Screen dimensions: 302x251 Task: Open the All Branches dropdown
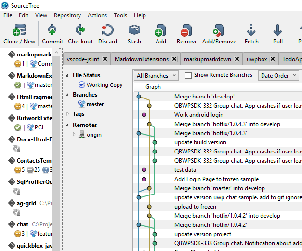coord(156,75)
